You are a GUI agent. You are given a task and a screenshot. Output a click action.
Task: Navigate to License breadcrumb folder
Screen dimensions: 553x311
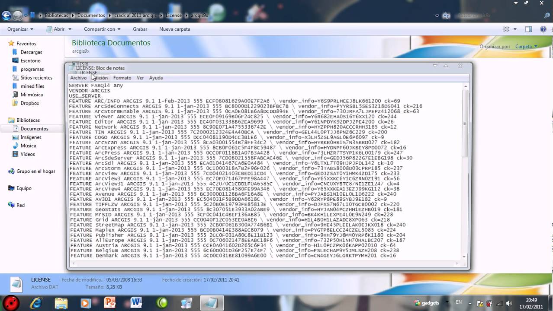[x=174, y=16]
